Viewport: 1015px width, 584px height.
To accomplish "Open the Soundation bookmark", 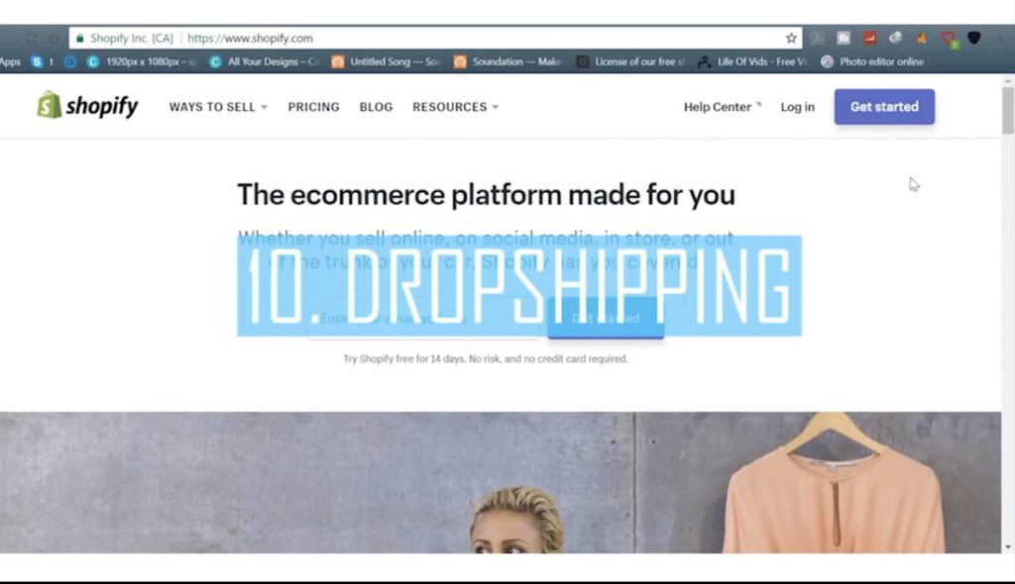I will coord(508,61).
